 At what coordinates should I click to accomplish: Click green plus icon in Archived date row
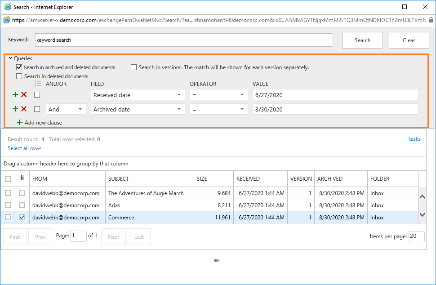tap(15, 109)
